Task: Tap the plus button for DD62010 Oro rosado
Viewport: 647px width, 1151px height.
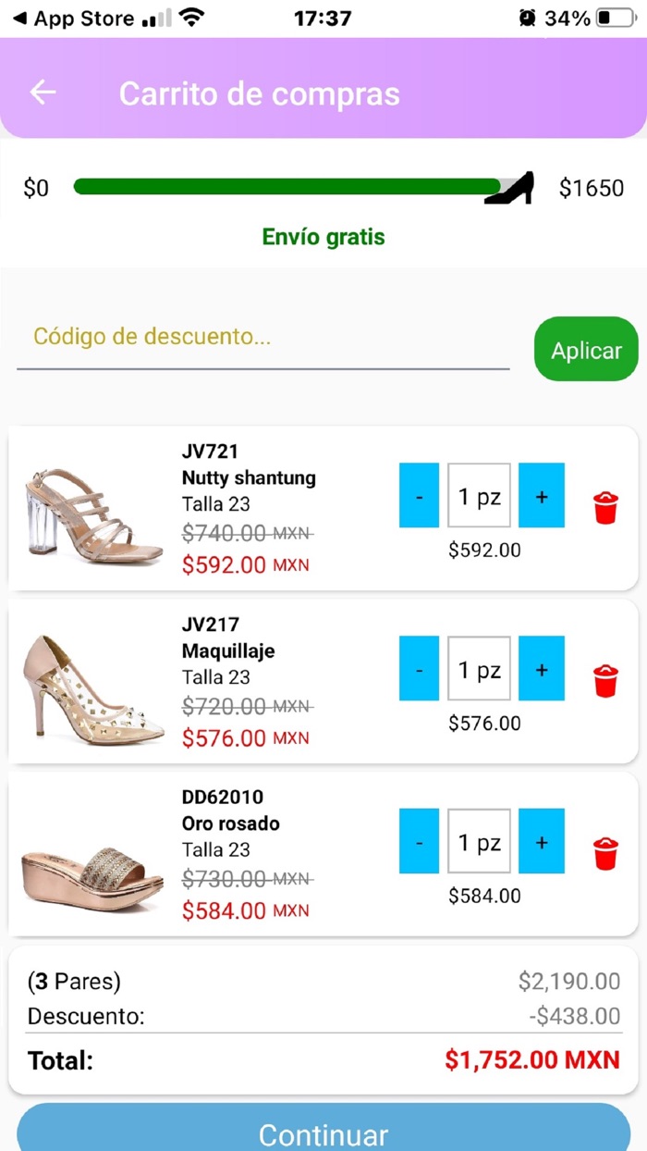Action: click(541, 842)
